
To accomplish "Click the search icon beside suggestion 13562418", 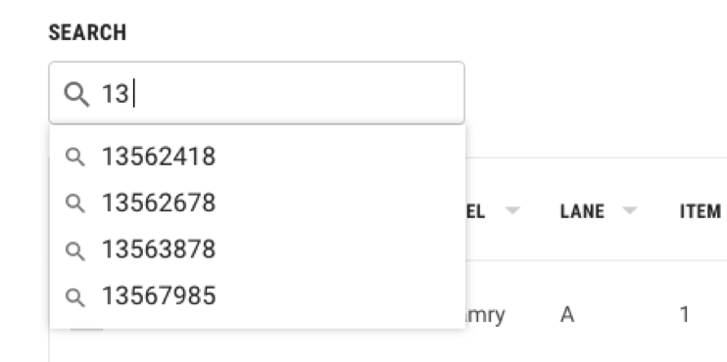I will coord(75,157).
